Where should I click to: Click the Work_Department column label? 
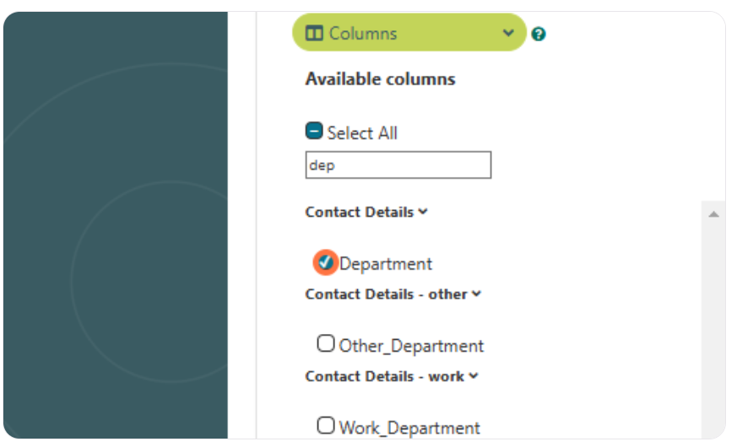409,428
